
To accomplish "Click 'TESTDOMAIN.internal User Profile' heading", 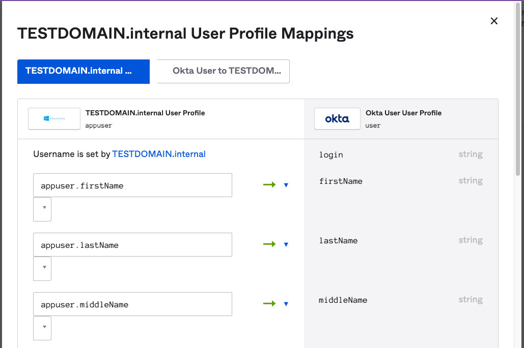I will pyautogui.click(x=145, y=113).
